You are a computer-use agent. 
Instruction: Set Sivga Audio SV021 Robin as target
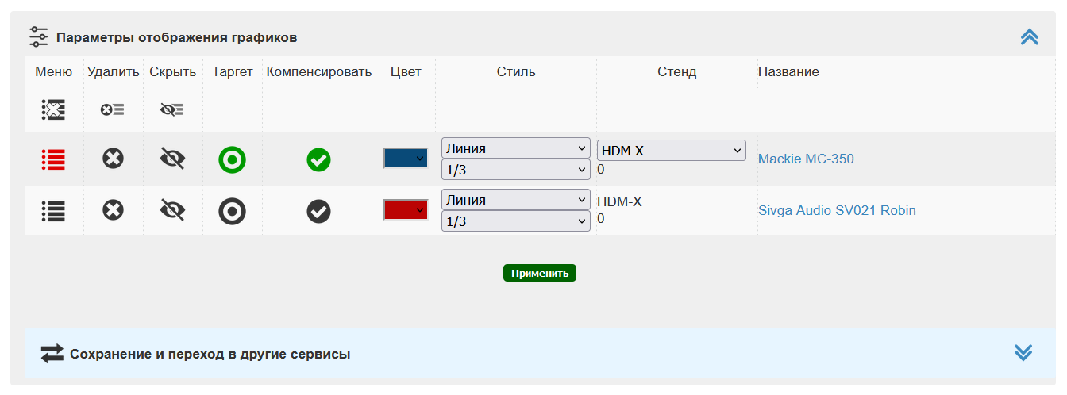point(232,211)
